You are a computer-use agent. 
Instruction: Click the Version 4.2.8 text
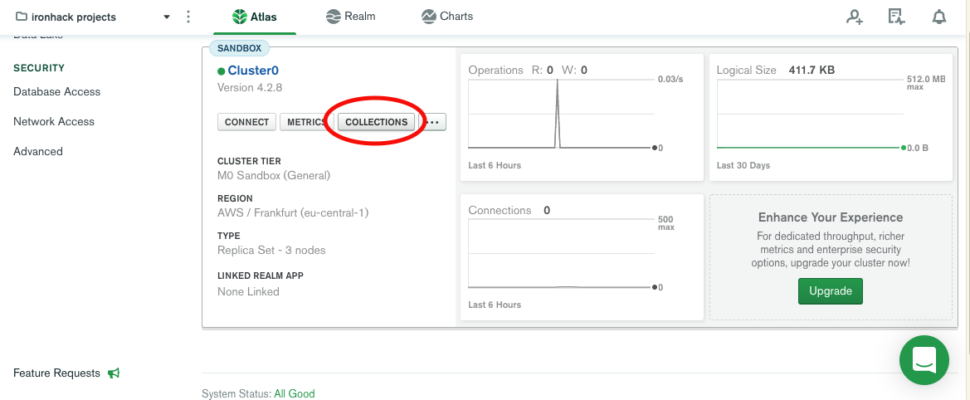pyautogui.click(x=250, y=88)
